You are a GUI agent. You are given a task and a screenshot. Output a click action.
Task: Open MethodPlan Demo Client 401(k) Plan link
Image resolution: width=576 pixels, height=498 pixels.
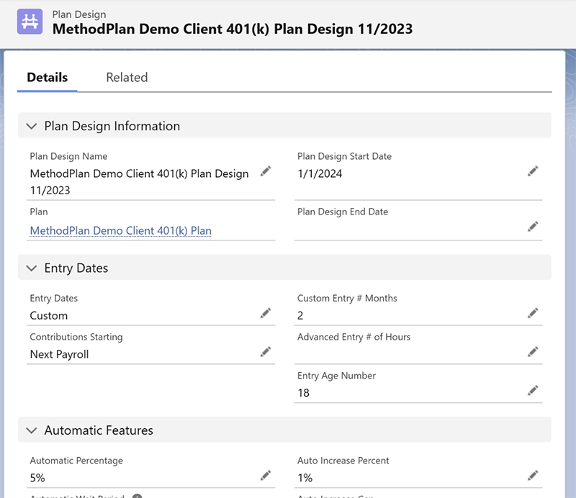[120, 230]
